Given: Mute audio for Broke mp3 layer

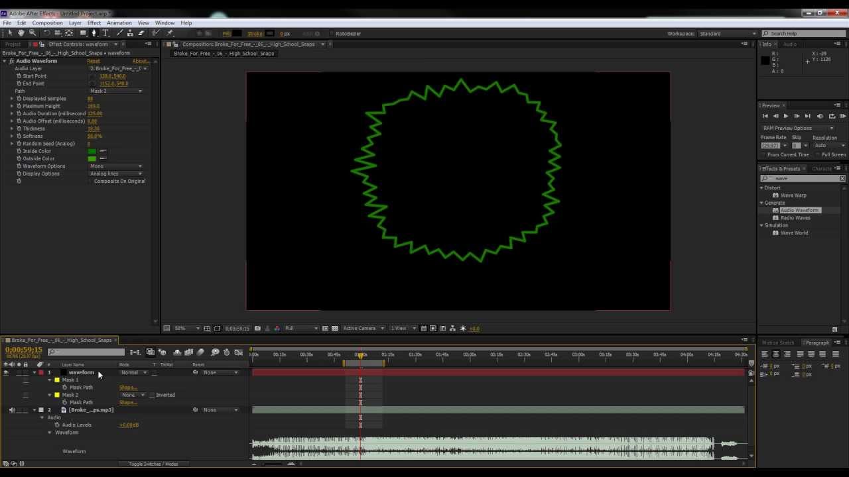Looking at the screenshot, I should pyautogui.click(x=12, y=410).
